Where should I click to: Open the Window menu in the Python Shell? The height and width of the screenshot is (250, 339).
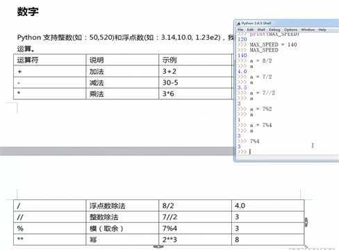tap(308, 30)
